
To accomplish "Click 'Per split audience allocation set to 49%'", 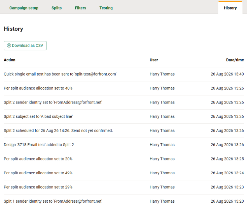I will tap(38, 173).
